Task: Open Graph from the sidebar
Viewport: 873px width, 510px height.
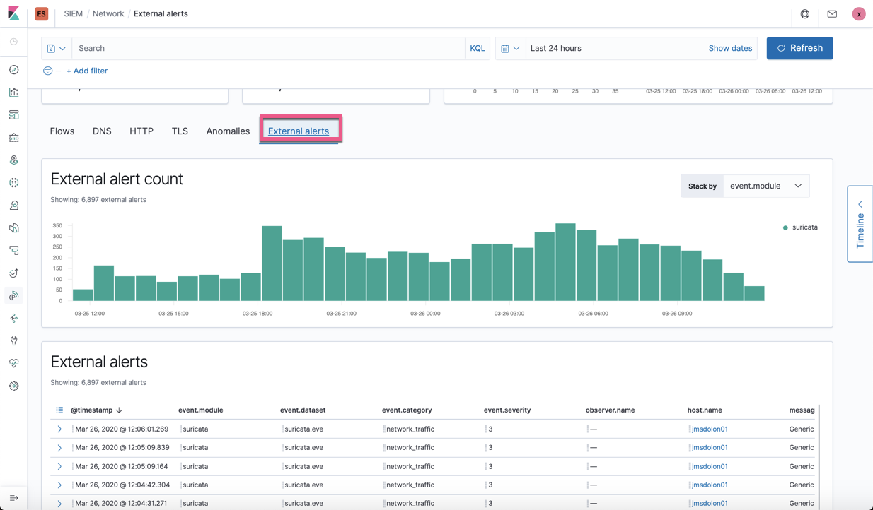Action: click(13, 319)
